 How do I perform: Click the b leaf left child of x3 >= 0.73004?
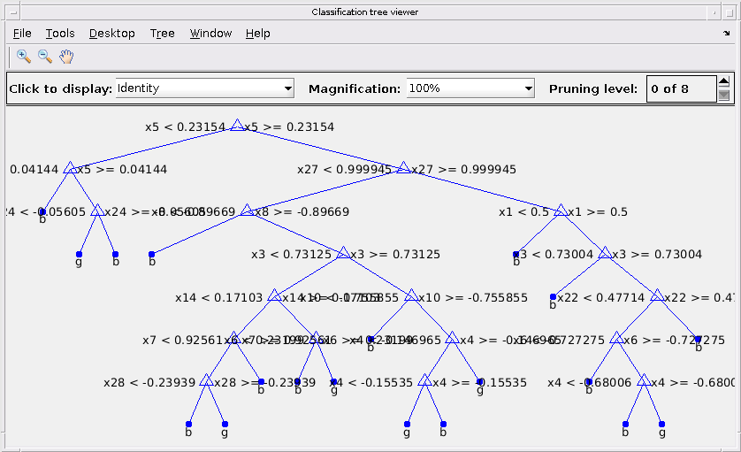tap(553, 297)
